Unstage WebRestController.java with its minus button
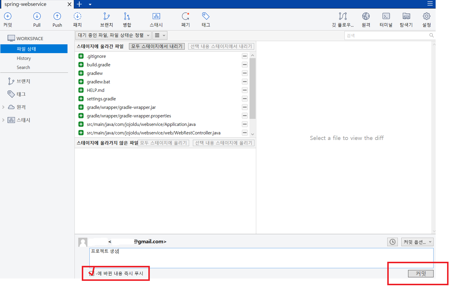Screen dimensions: 450x287 (245, 133)
